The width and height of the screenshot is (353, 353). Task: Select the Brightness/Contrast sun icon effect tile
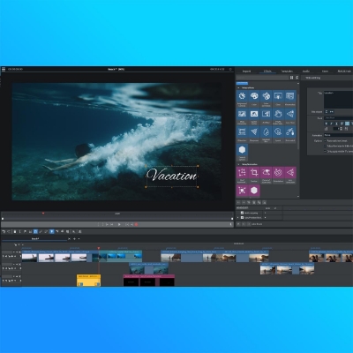tap(242, 98)
